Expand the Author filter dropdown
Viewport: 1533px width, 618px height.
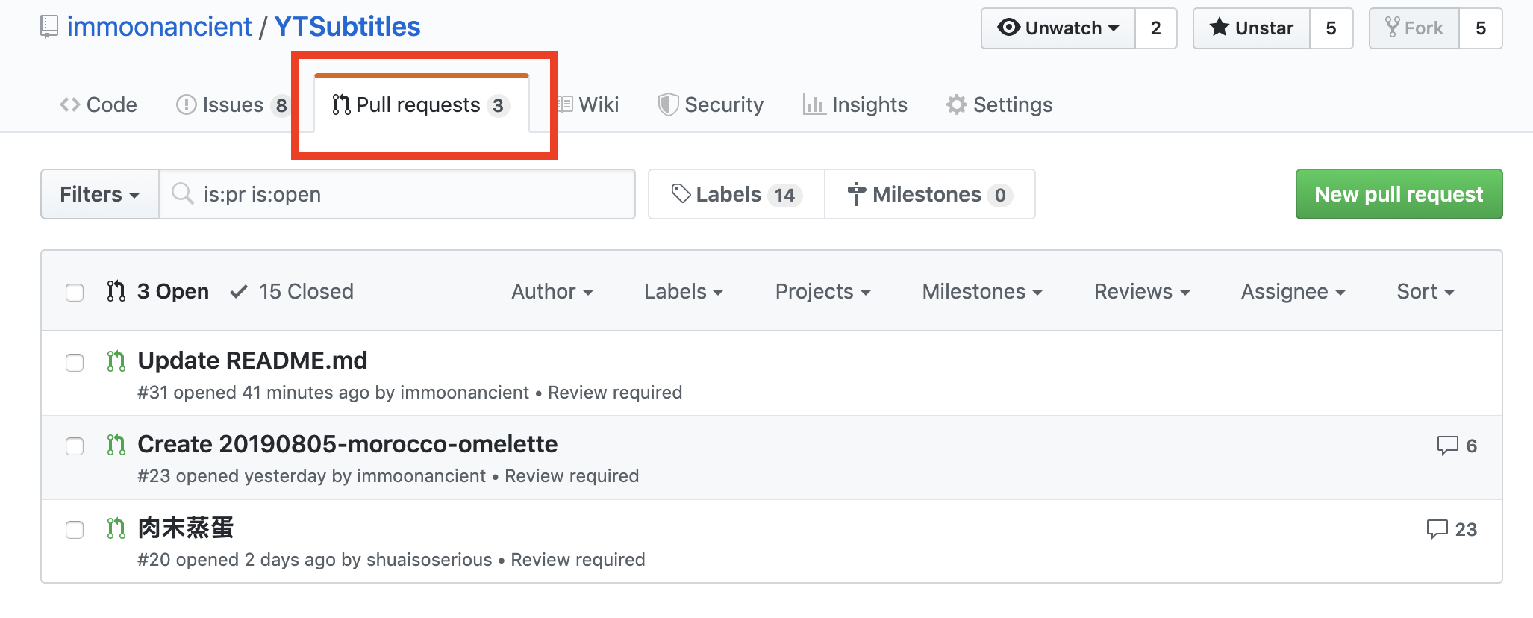tap(552, 291)
